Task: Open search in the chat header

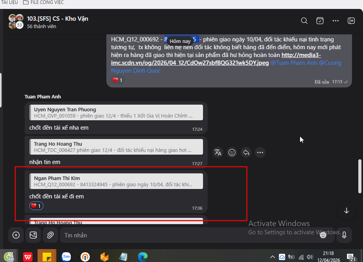Action: pyautogui.click(x=304, y=21)
